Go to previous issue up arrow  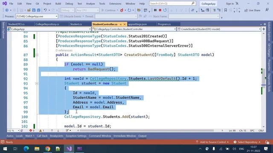tap(52, 130)
